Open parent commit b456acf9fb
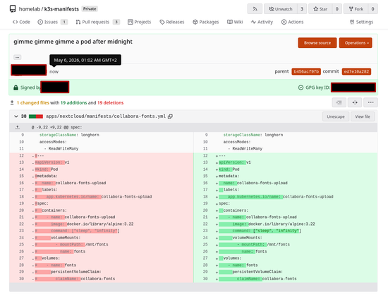388x295 pixels. click(x=306, y=71)
